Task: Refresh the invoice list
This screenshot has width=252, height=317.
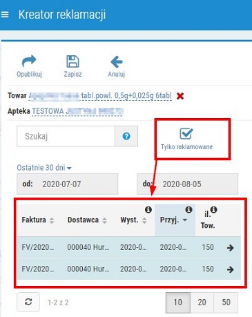Action: 28,302
